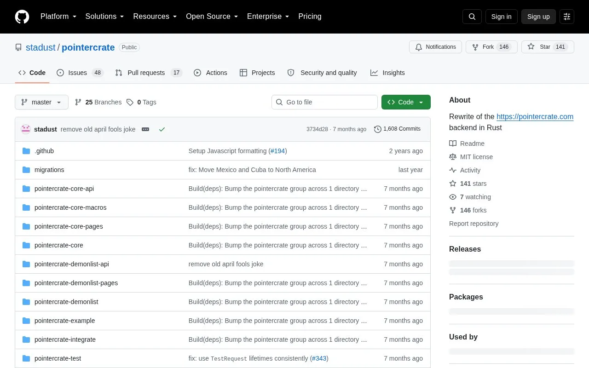Switch to the Issues tab
Image resolution: width=589 pixels, height=368 pixels.
point(80,73)
